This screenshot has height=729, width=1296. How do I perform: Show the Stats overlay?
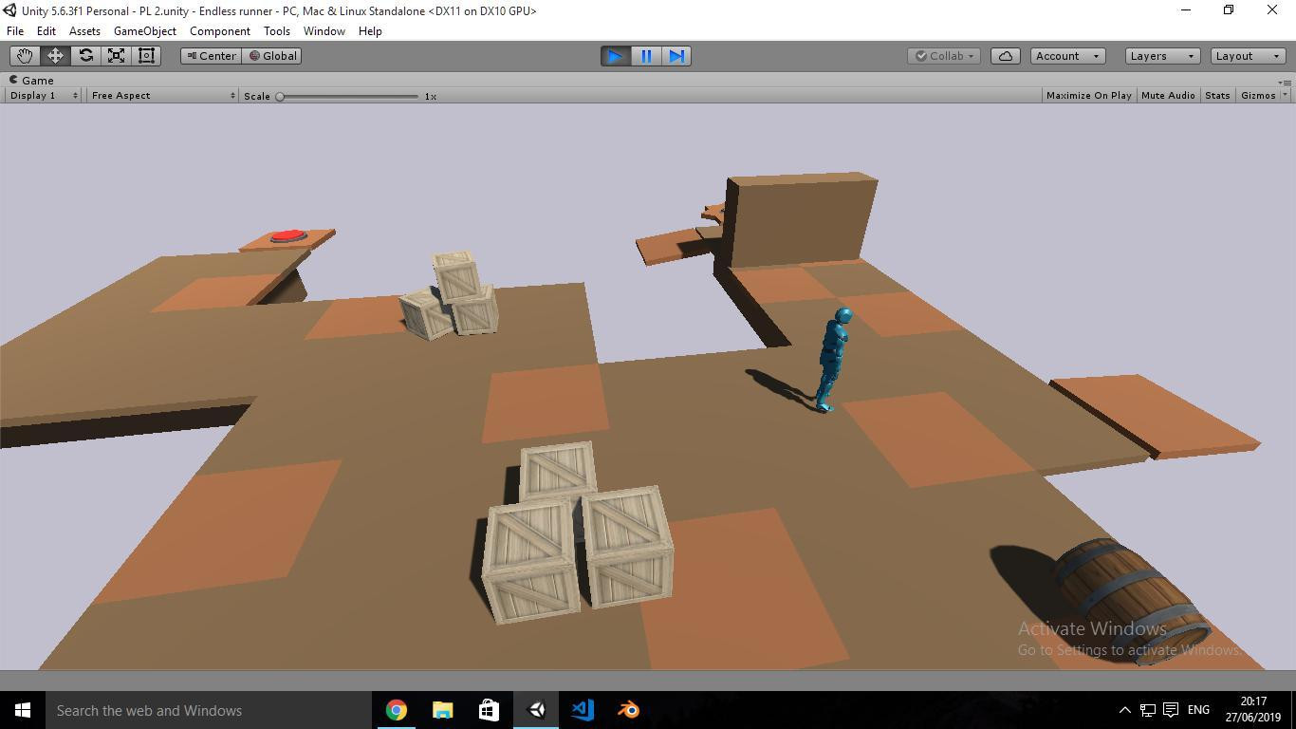pos(1217,95)
